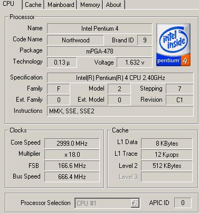Click the Name field showing Intel Pentium 4
This screenshot has width=199, height=214.
[x=100, y=29]
